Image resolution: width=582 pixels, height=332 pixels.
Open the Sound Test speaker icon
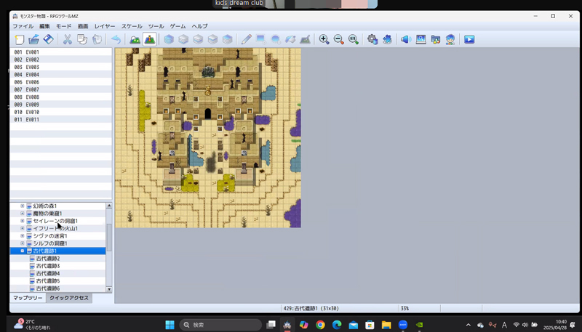[x=406, y=39]
